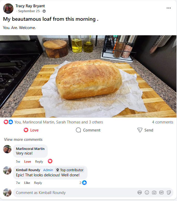View love reaction on Marlincoral Martin's comment
This screenshot has width=177, height=201.
point(50,161)
